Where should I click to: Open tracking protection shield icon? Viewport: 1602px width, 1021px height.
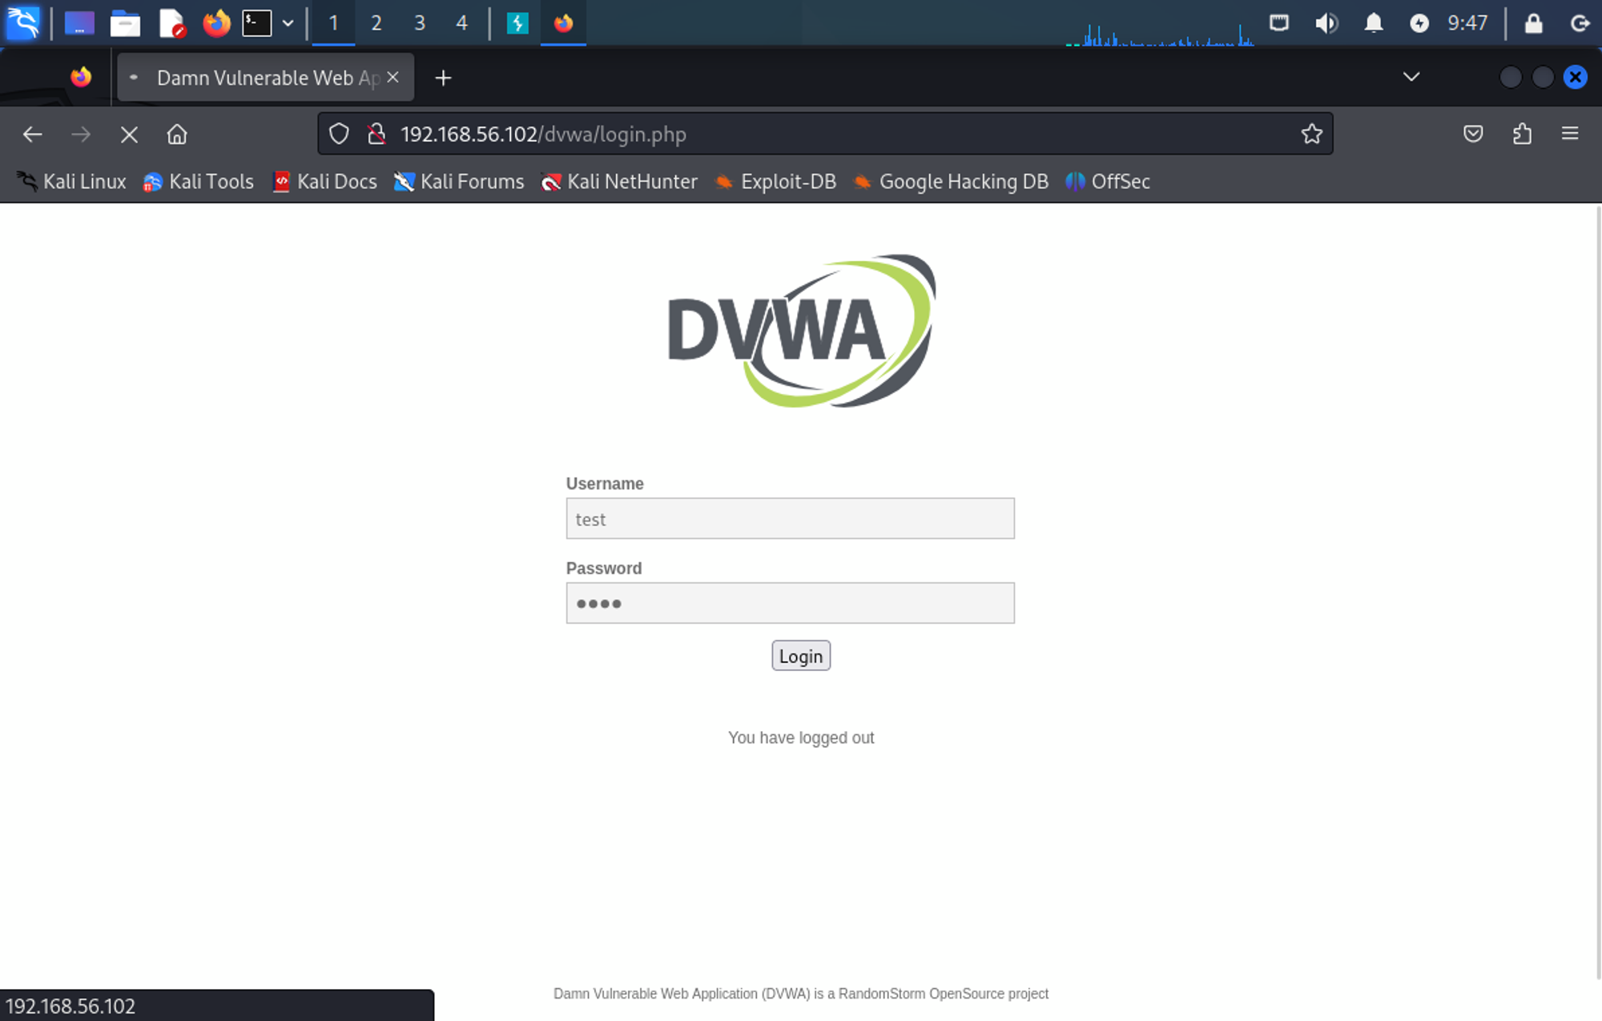coord(339,134)
